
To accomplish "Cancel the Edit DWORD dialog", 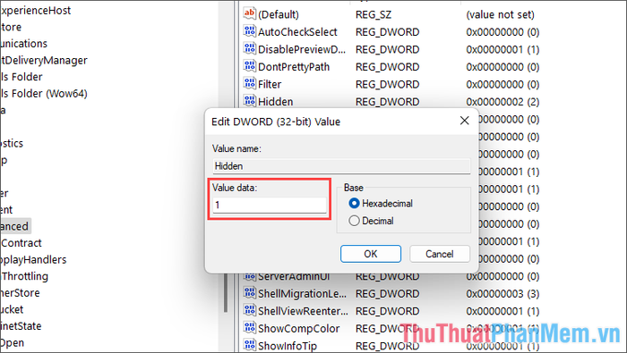I will (440, 254).
